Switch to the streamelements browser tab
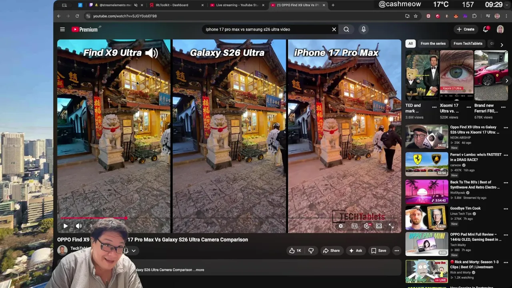The height and width of the screenshot is (288, 512). 116,5
